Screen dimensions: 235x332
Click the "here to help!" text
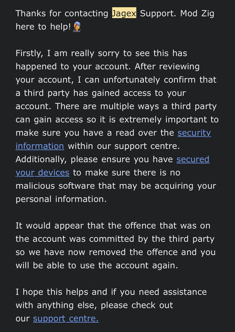coord(43,27)
